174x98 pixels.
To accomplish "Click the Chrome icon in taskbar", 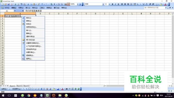I will point(29,95).
